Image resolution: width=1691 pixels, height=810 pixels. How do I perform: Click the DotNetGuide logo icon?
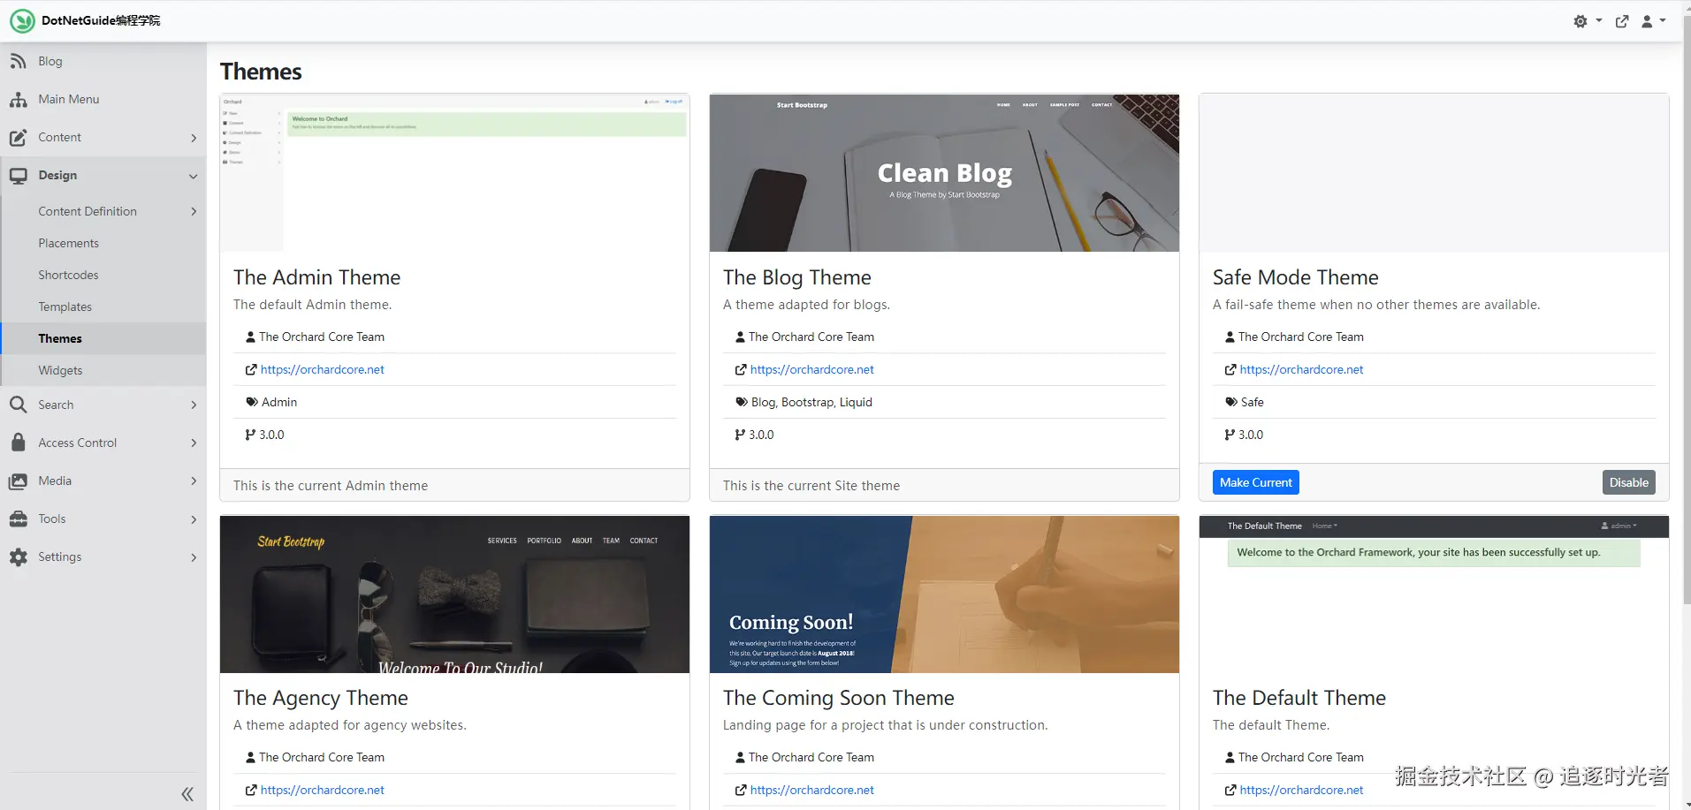22,20
